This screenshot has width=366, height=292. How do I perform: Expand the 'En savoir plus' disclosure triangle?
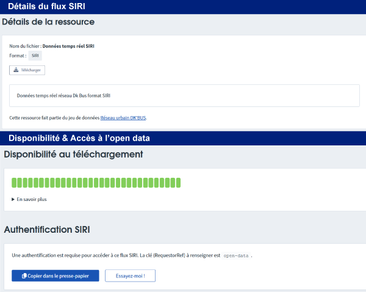click(x=13, y=199)
